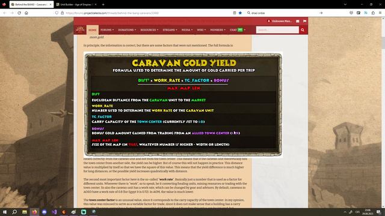Open Visual Studio from the taskbar
The image size is (385, 216).
pyautogui.click(x=54, y=212)
